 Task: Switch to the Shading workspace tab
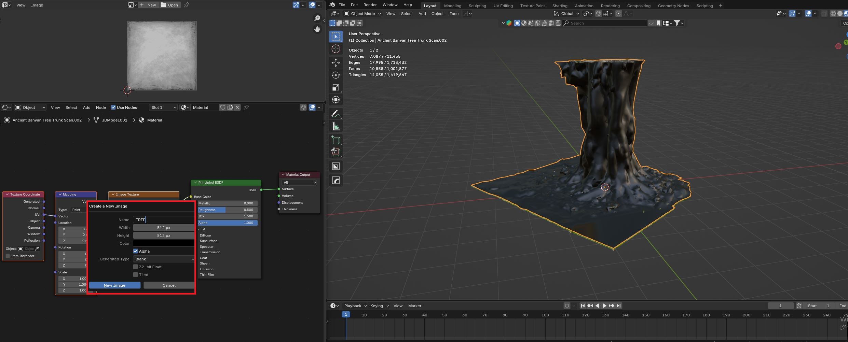click(560, 6)
